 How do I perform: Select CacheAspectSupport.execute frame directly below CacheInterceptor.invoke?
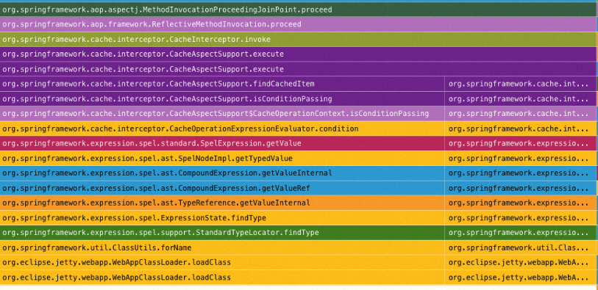(x=298, y=54)
